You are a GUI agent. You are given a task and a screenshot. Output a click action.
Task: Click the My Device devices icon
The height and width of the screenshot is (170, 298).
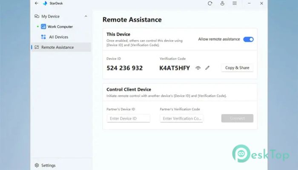point(37,16)
